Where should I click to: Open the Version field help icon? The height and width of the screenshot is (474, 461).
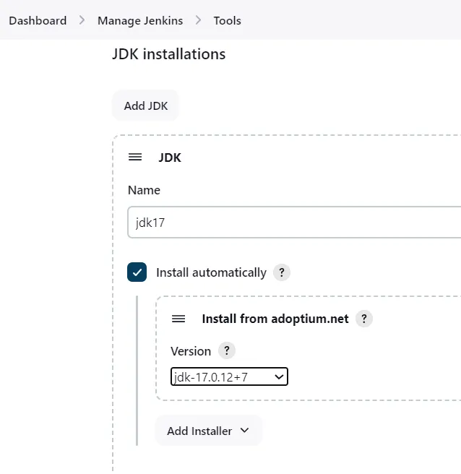[226, 350]
